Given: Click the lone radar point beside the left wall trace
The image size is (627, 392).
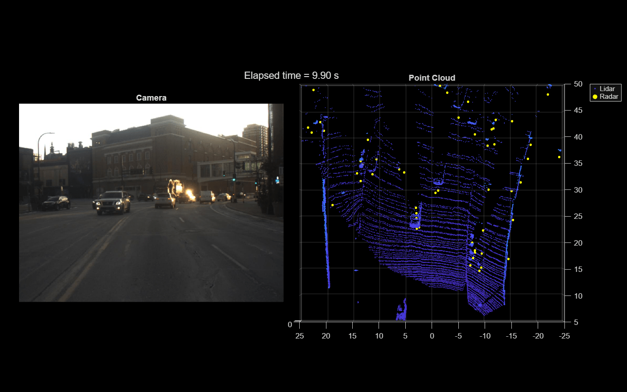Looking at the screenshot, I should 333,205.
